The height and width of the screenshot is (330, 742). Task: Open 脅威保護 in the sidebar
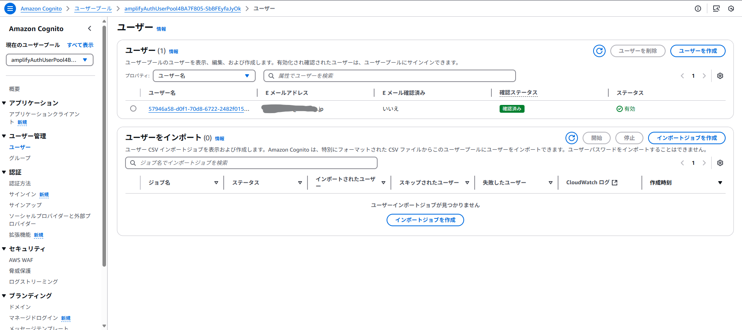(x=20, y=271)
